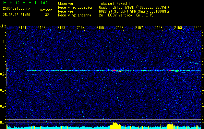
Task: Click the 1.0 kHz frequency label
Action: point(3,58)
